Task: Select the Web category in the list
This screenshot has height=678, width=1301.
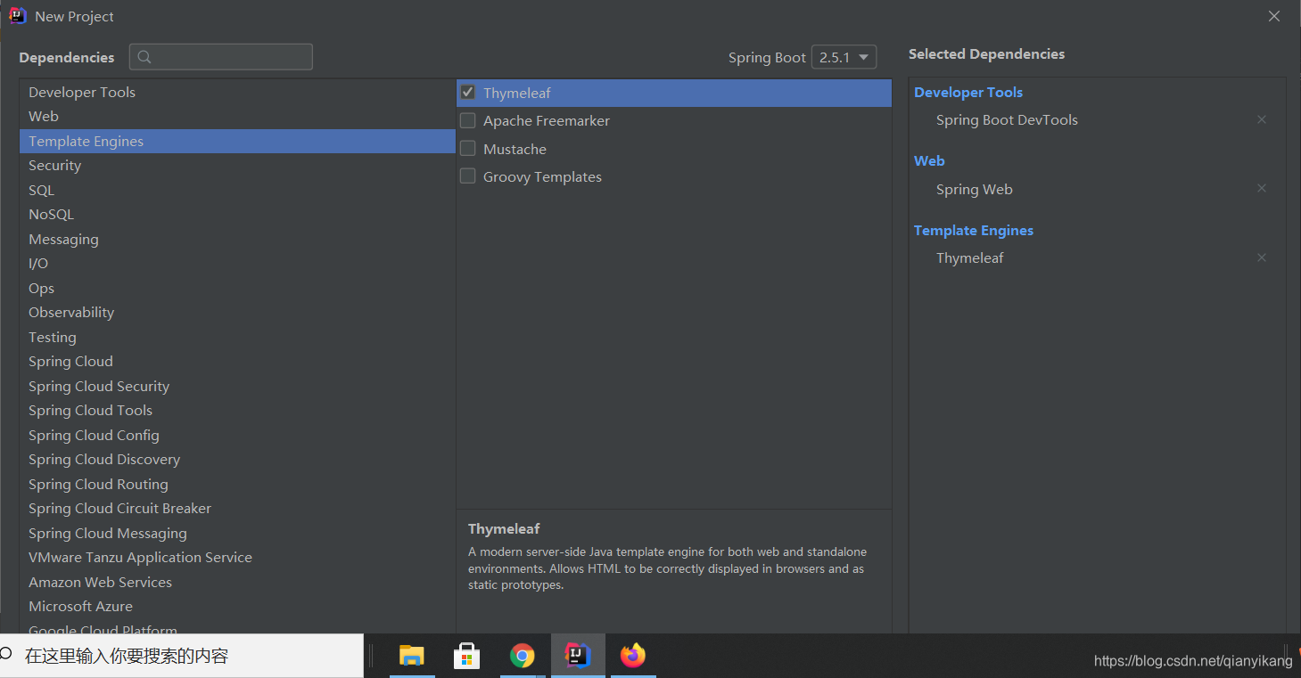Action: (x=237, y=116)
